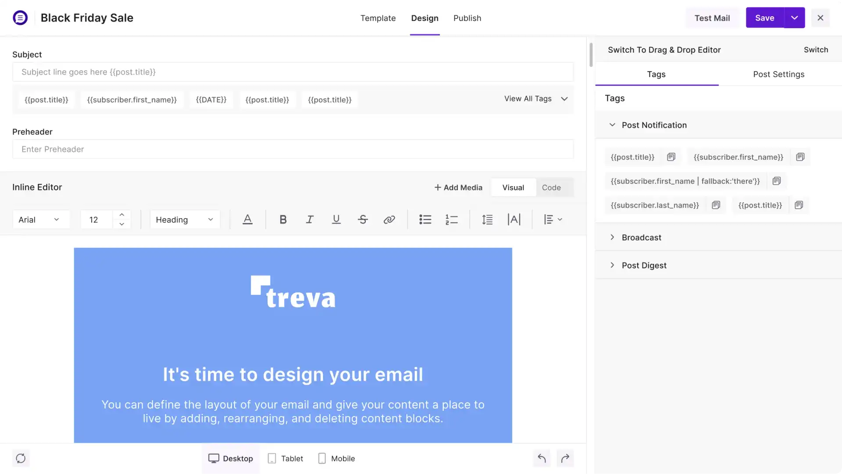842x474 pixels.
Task: Click the Enter Preheader field
Action: click(293, 149)
